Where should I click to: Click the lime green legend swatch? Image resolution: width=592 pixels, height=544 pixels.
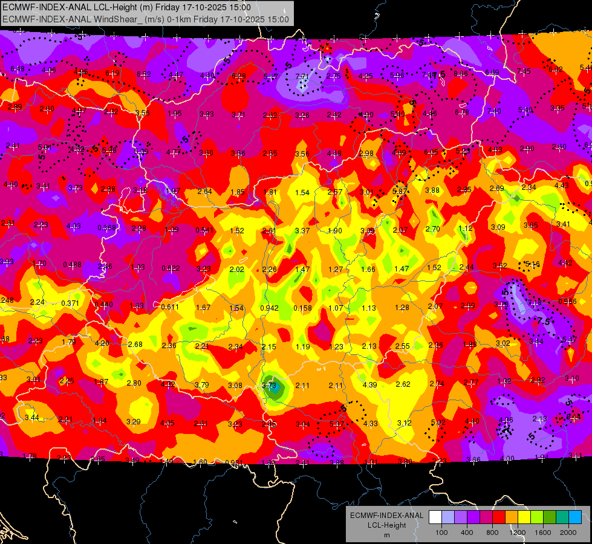[x=537, y=517]
